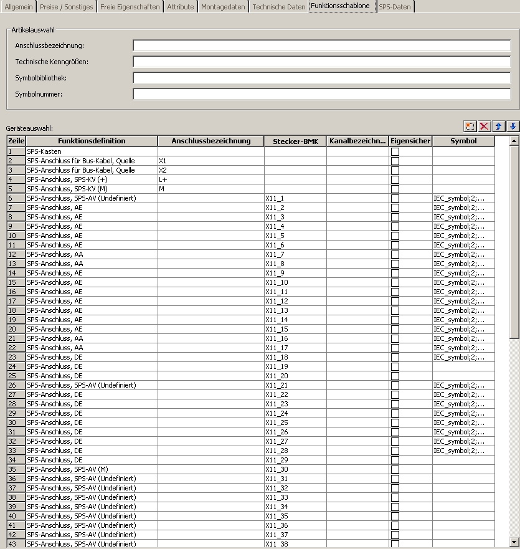Select SPS-Anschluss, SPS-KV (+) cell

coord(92,179)
